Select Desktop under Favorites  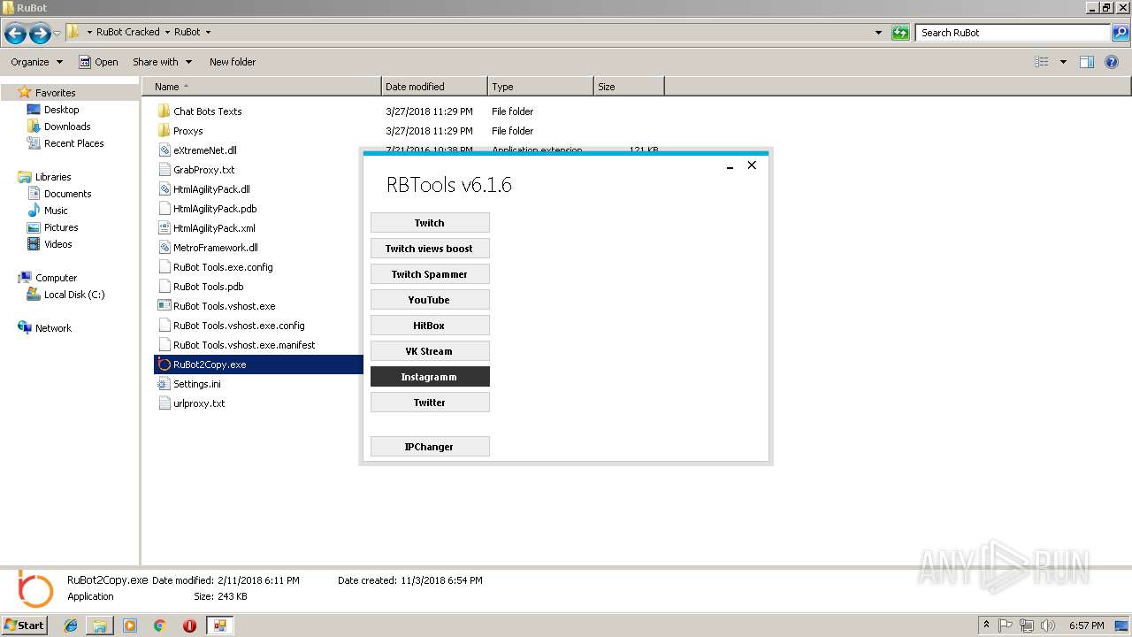coord(62,110)
